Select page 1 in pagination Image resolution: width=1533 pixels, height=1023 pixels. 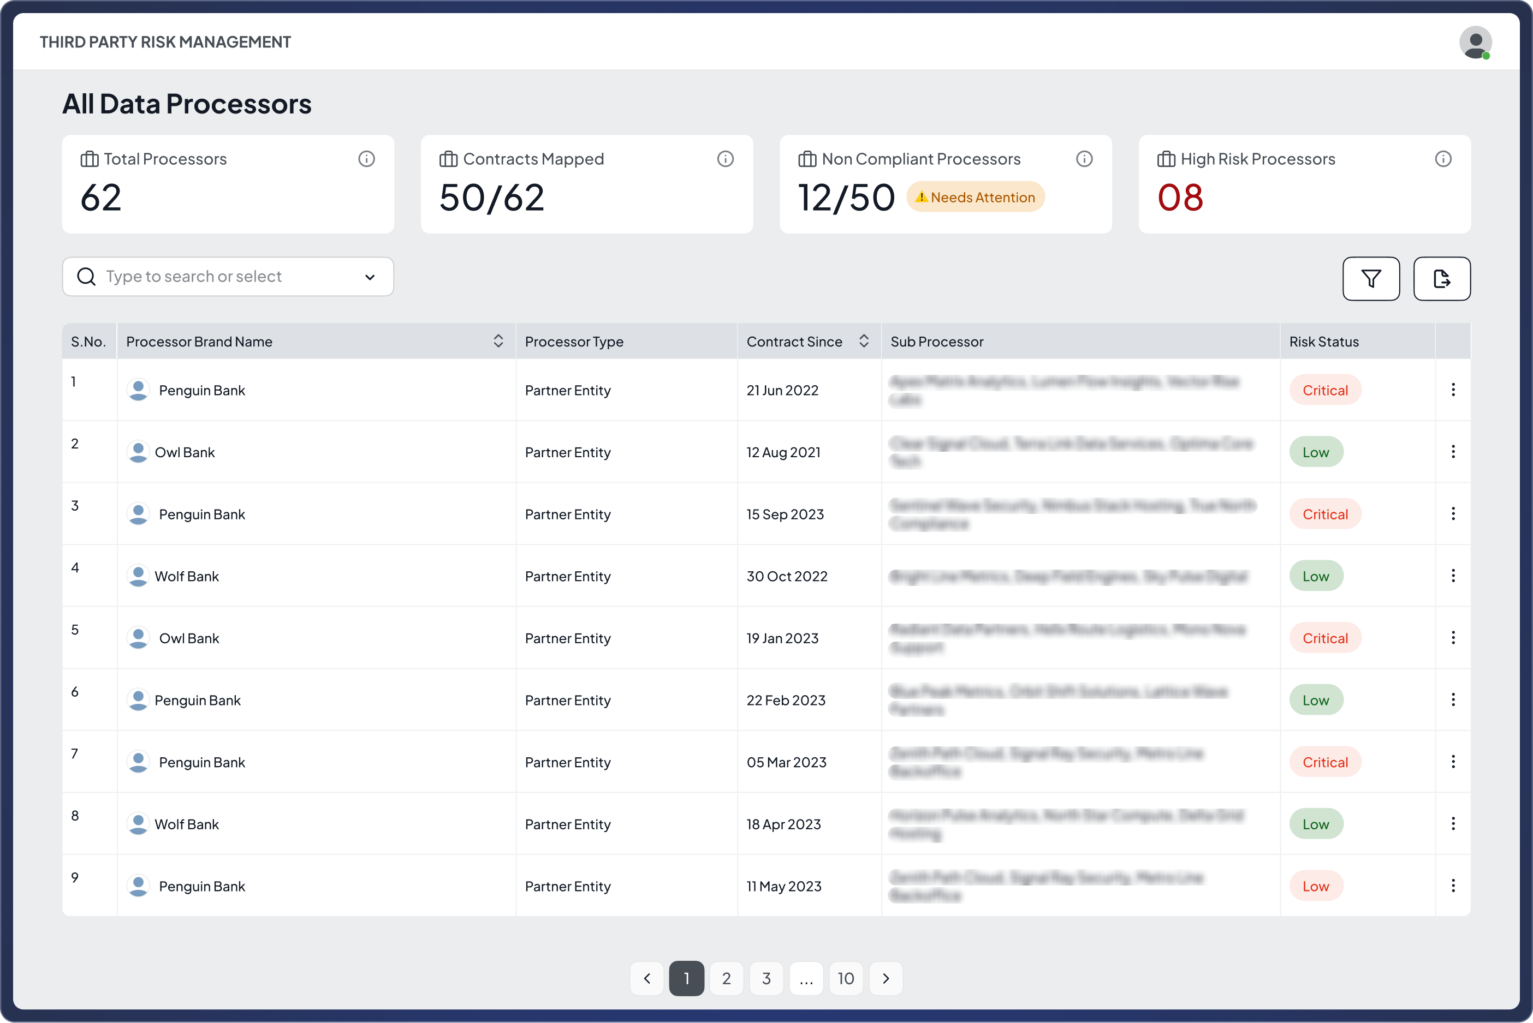point(687,978)
